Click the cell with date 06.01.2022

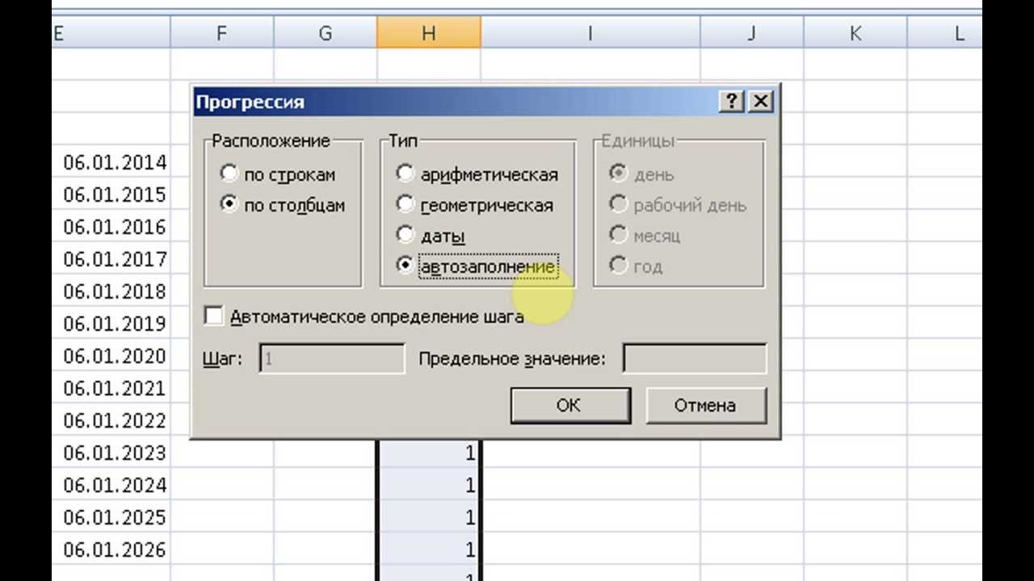point(111,420)
